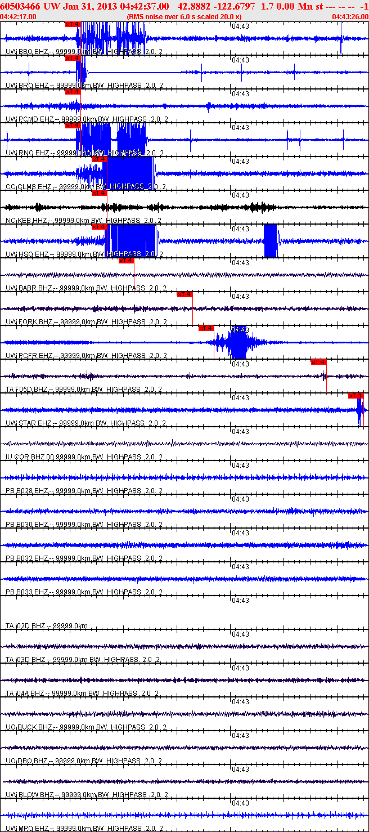369x832 pixels.
Task: Select the PB B032 EHZ station label
Action: 84,558
